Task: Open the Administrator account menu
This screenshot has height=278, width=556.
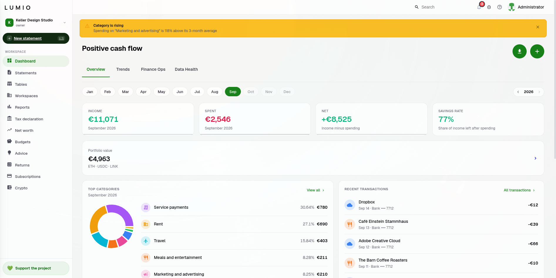Action: click(x=526, y=7)
